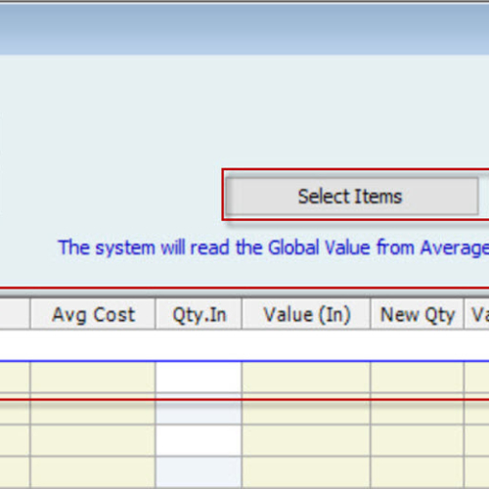Image resolution: width=489 pixels, height=489 pixels.
Task: Click the fourth row Value (In) cell
Action: tap(306, 440)
